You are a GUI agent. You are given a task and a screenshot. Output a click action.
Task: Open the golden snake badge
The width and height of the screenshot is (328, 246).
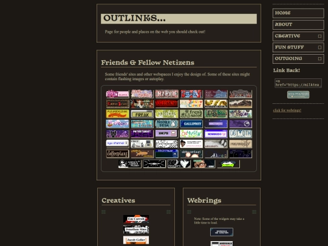click(x=216, y=104)
